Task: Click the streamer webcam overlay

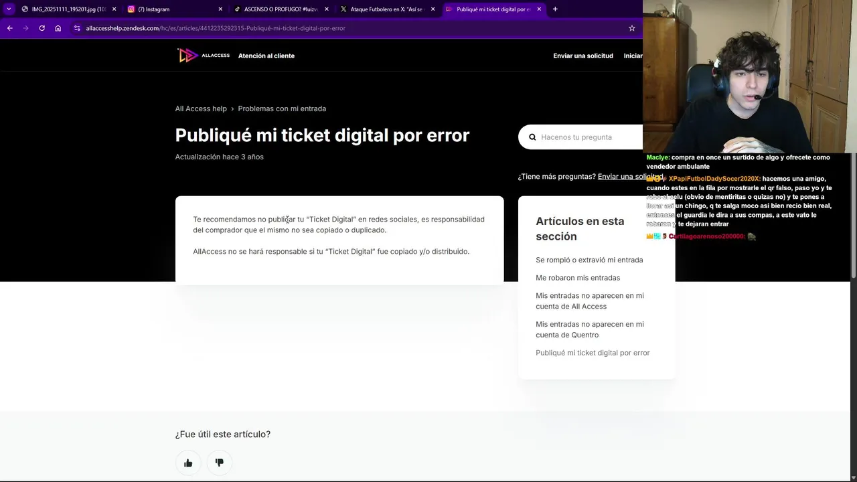Action: click(750, 76)
